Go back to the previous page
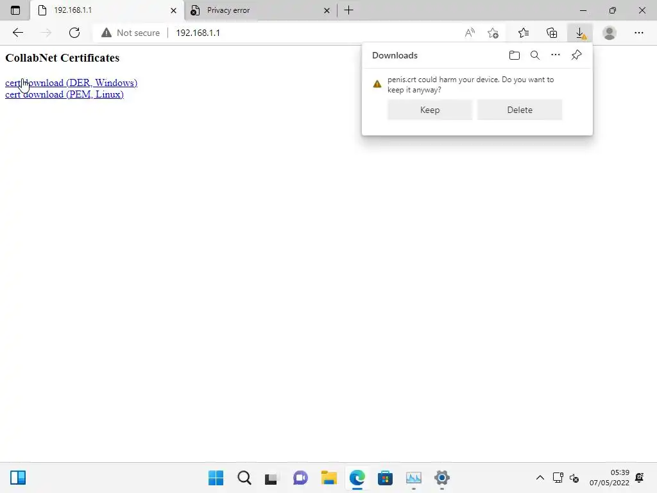Image resolution: width=657 pixels, height=493 pixels. click(17, 33)
